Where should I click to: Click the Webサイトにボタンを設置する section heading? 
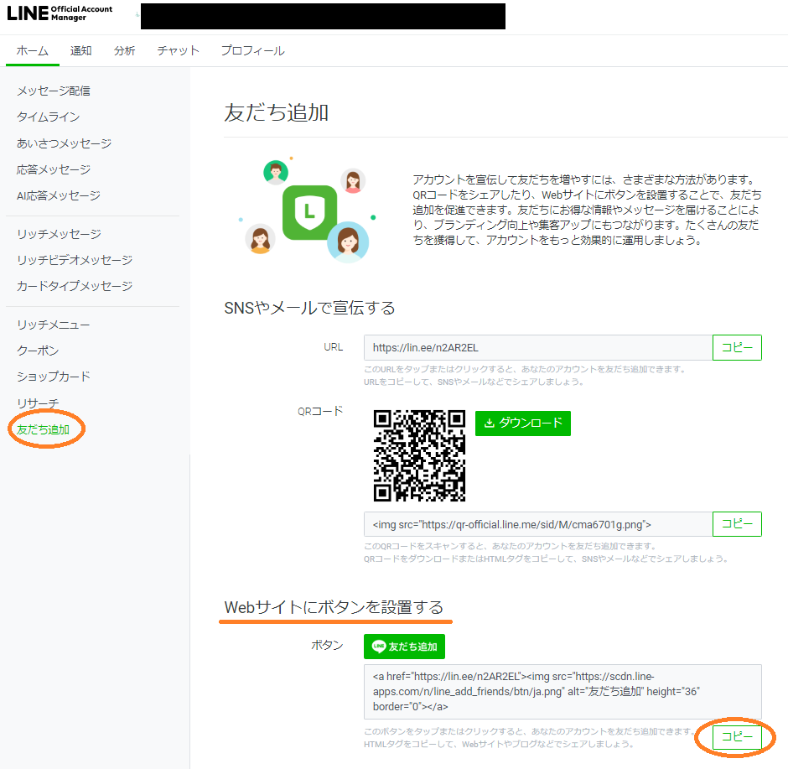[334, 608]
